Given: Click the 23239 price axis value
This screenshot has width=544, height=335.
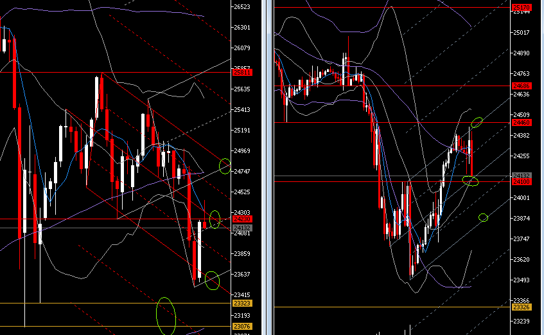Looking at the screenshot, I should 522,321.
